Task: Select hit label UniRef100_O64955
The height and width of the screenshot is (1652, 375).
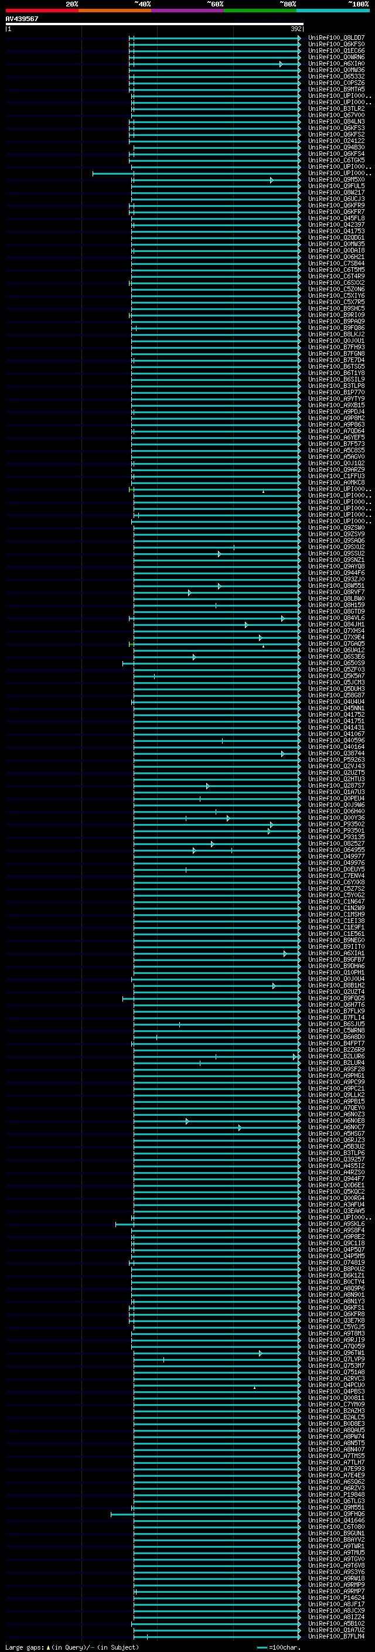Action: [x=336, y=850]
